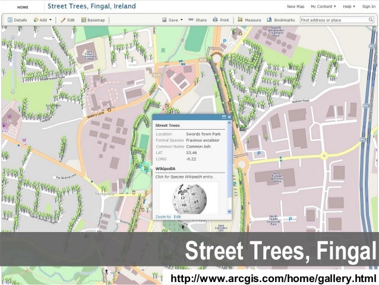Viewport: 379px width, 285px height.
Task: Open New Map
Action: 295,7
